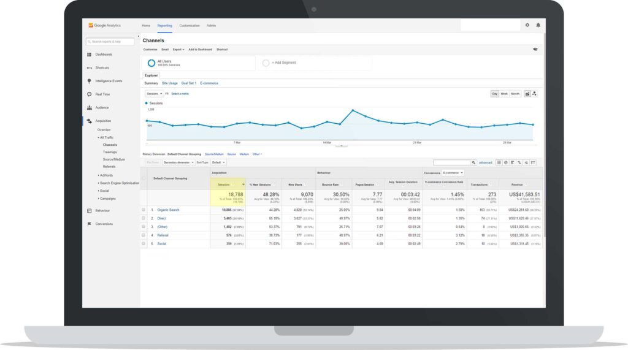This screenshot has width=628, height=350.
Task: Click the Dashboards grid icon
Action: (90, 55)
